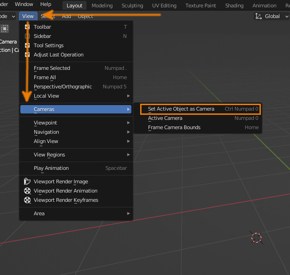Open the Global orientation dropdown
Screen dimensions: 290x275
273,16
